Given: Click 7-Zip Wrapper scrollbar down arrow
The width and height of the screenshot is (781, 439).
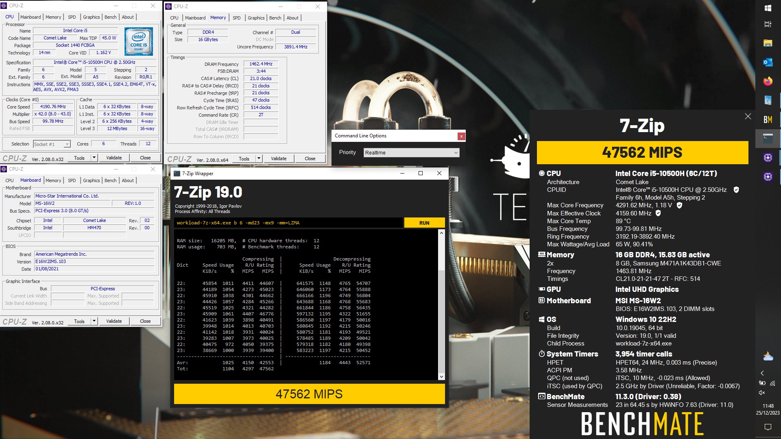Looking at the screenshot, I should [x=441, y=377].
